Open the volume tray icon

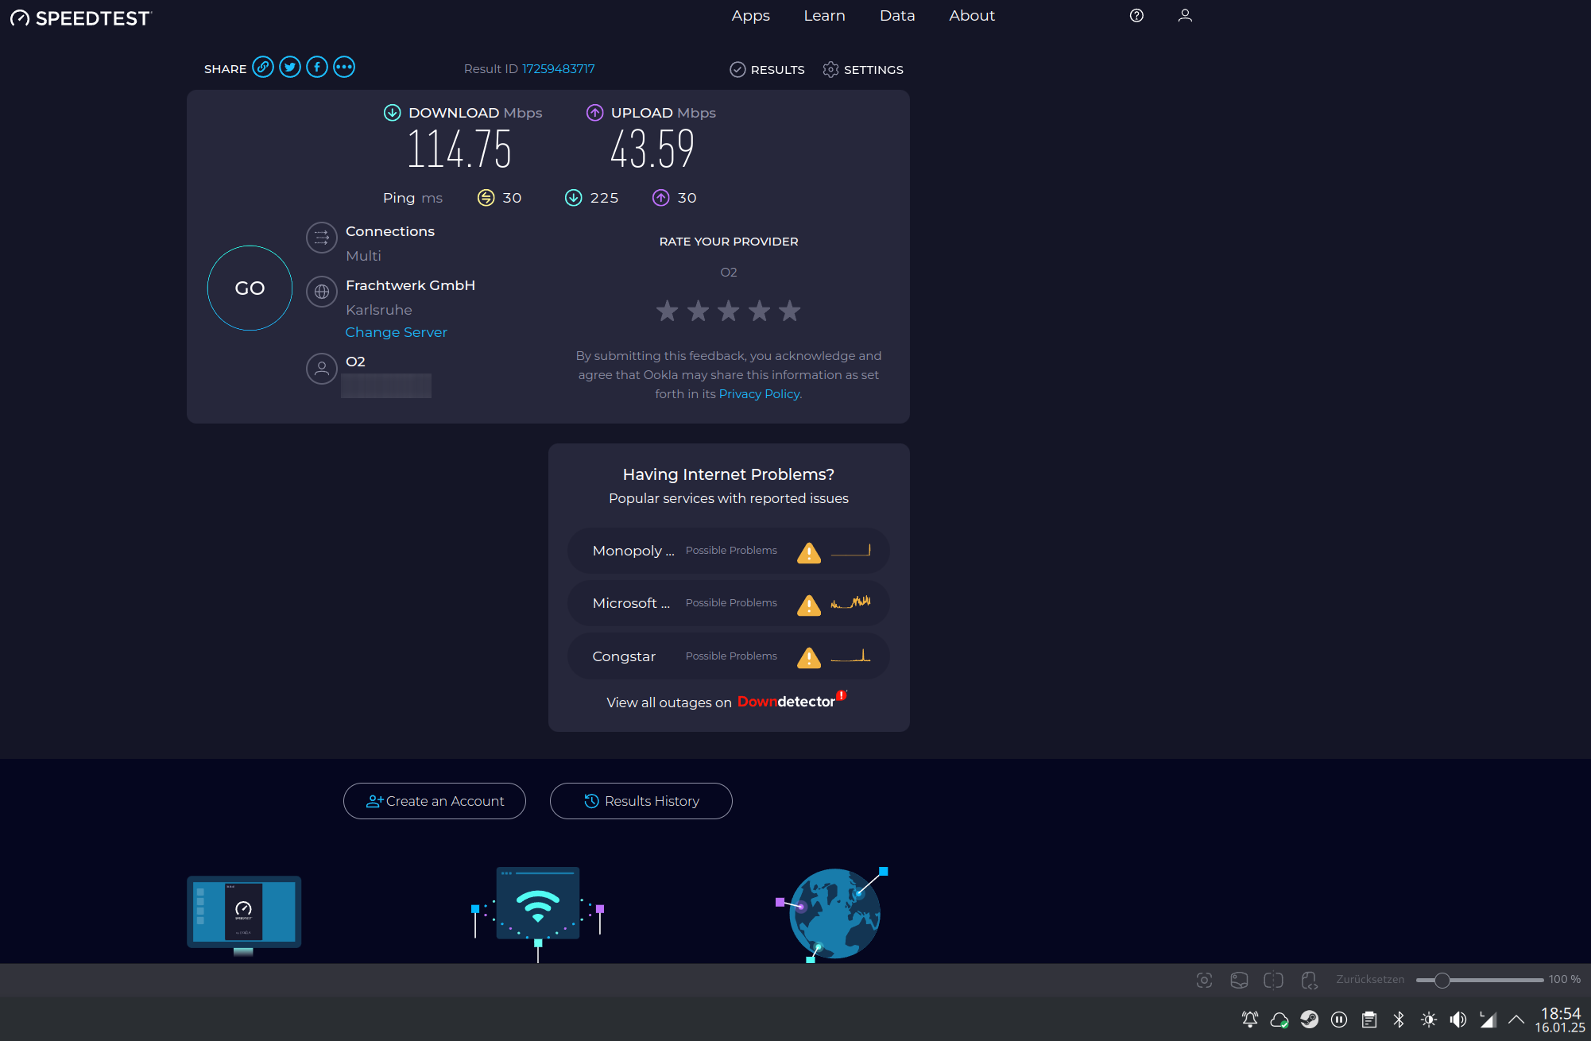tap(1458, 1020)
